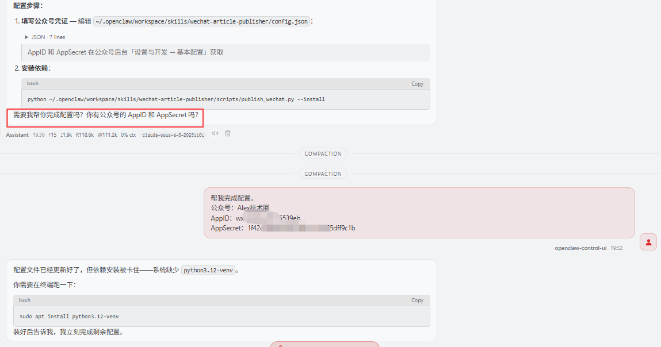Click the bash label on the install code block
The height and width of the screenshot is (347, 661).
[32, 83]
